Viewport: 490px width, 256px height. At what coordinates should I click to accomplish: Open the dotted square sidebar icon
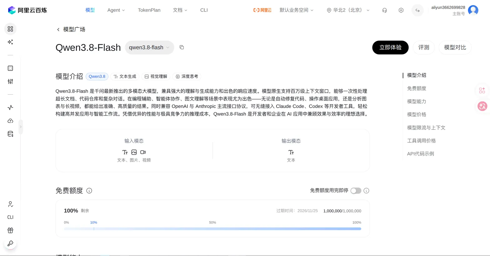(x=10, y=68)
